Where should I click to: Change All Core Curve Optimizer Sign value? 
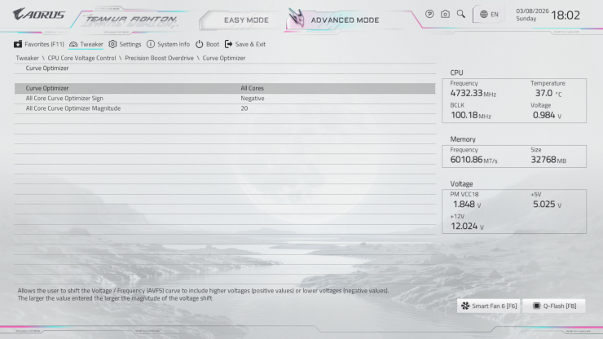point(252,98)
